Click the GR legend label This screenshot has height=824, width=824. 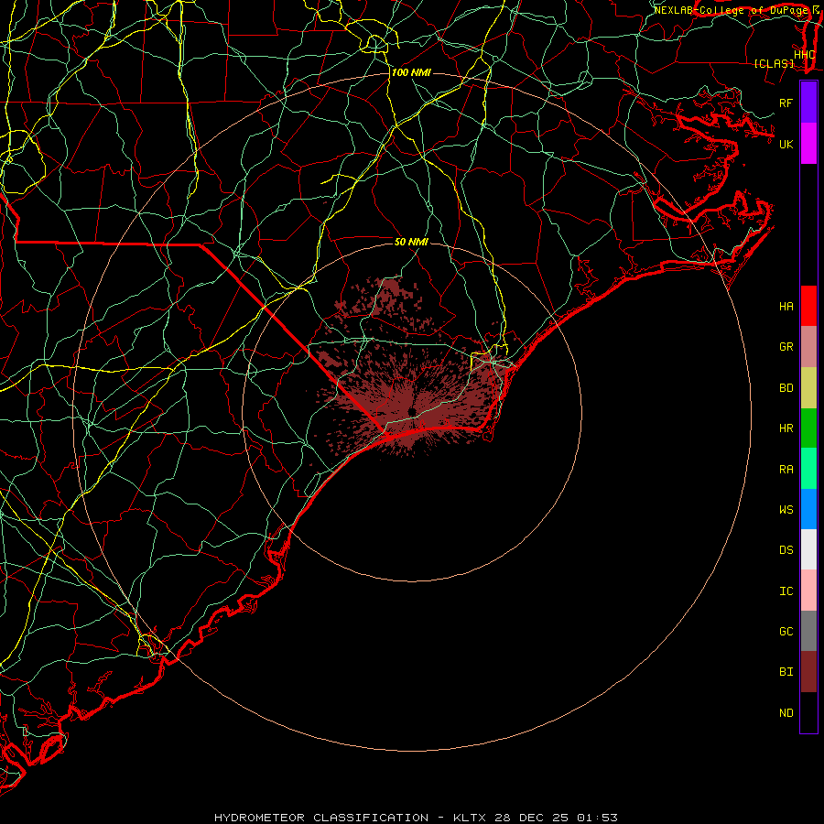point(786,347)
